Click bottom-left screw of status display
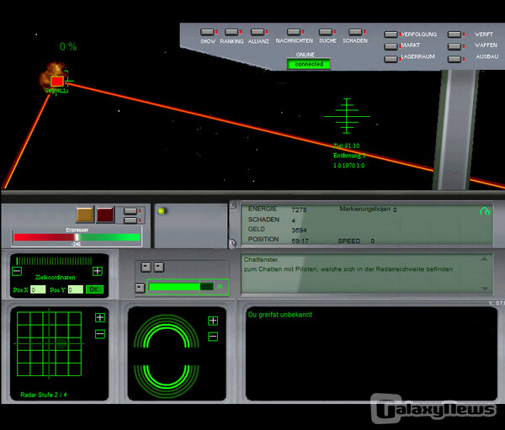The height and width of the screenshot is (430, 505). click(x=232, y=243)
